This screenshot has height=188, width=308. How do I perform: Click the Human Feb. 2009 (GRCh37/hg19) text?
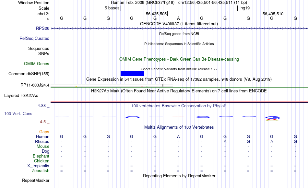pyautogui.click(x=143, y=3)
